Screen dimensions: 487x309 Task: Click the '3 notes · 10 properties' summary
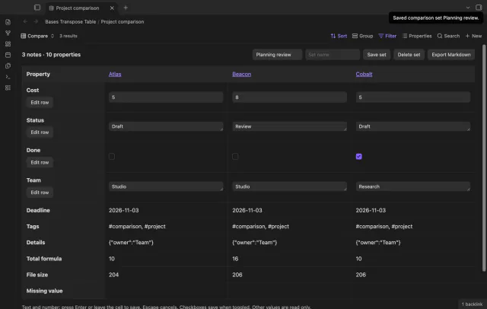[x=51, y=55]
